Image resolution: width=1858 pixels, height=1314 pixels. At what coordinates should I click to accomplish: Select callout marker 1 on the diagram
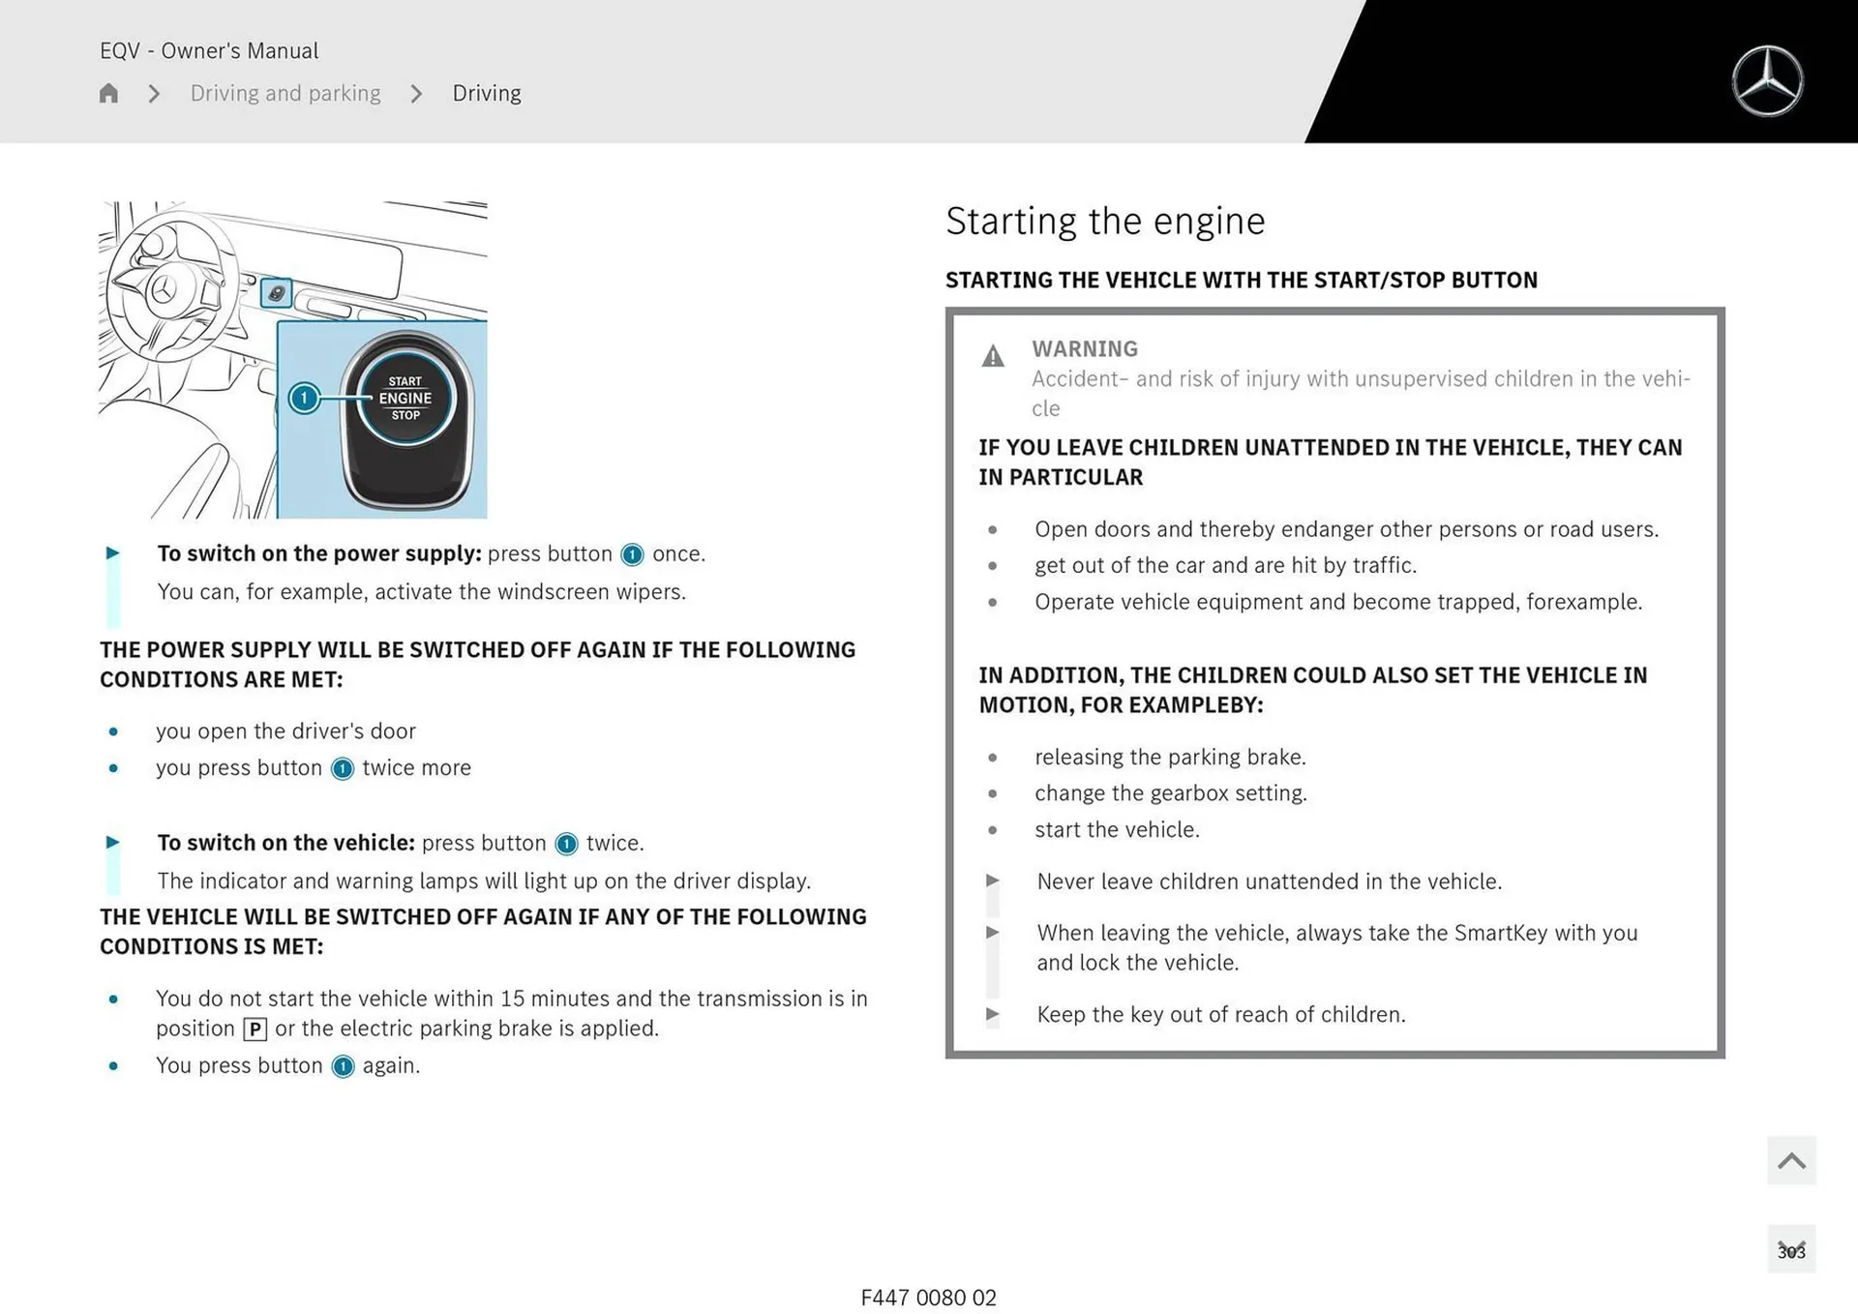click(303, 397)
